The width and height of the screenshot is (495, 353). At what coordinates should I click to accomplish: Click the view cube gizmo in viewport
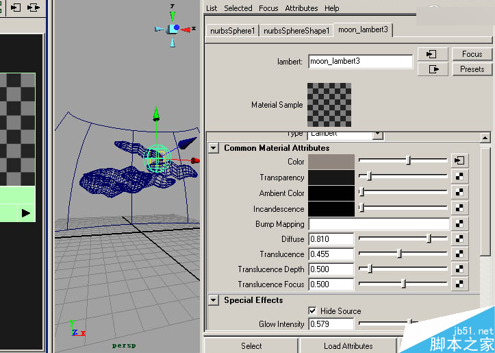(x=173, y=29)
